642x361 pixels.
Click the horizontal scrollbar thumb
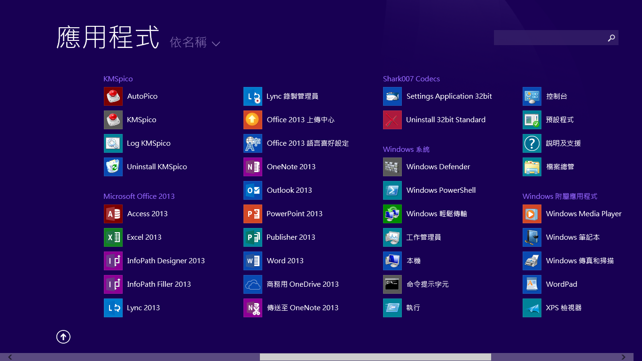[x=375, y=357]
